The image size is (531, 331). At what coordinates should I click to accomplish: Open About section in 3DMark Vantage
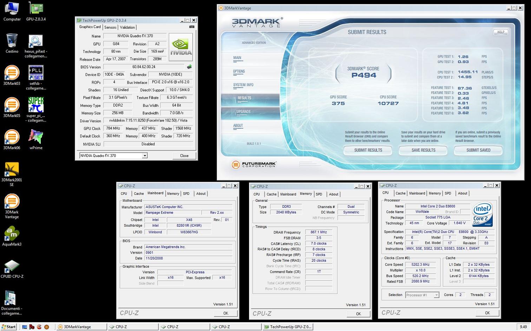pyautogui.click(x=238, y=125)
